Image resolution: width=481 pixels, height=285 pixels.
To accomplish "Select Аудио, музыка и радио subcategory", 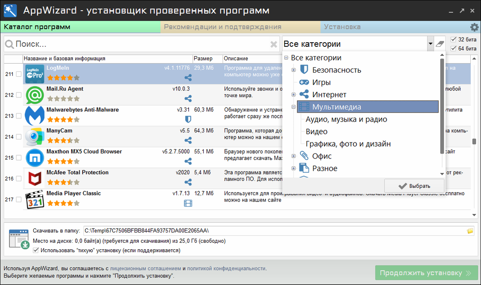I will click(x=346, y=119).
